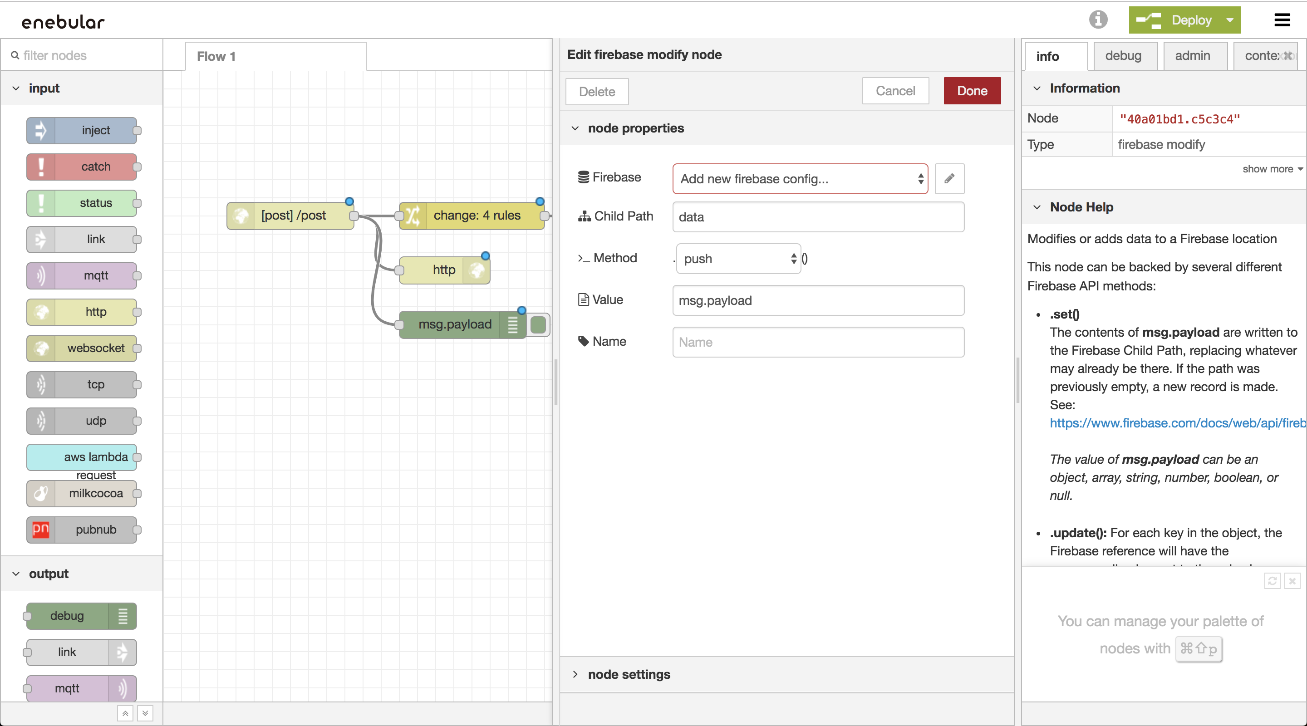Toggle the msg.payload debug node output
1307x726 pixels.
pos(538,325)
